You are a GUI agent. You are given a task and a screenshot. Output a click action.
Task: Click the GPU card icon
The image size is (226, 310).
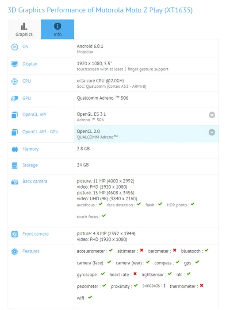point(15,98)
